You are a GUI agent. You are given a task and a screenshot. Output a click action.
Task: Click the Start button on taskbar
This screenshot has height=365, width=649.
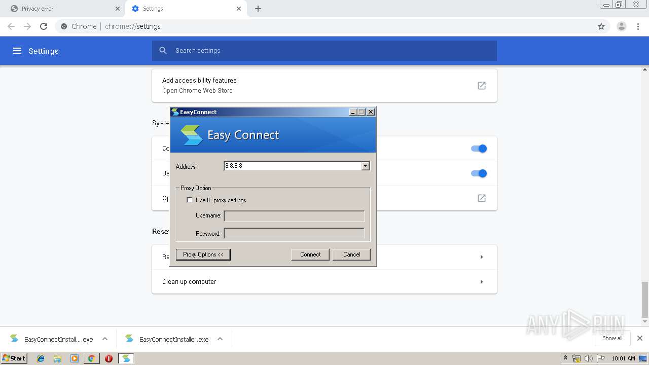tap(14, 358)
